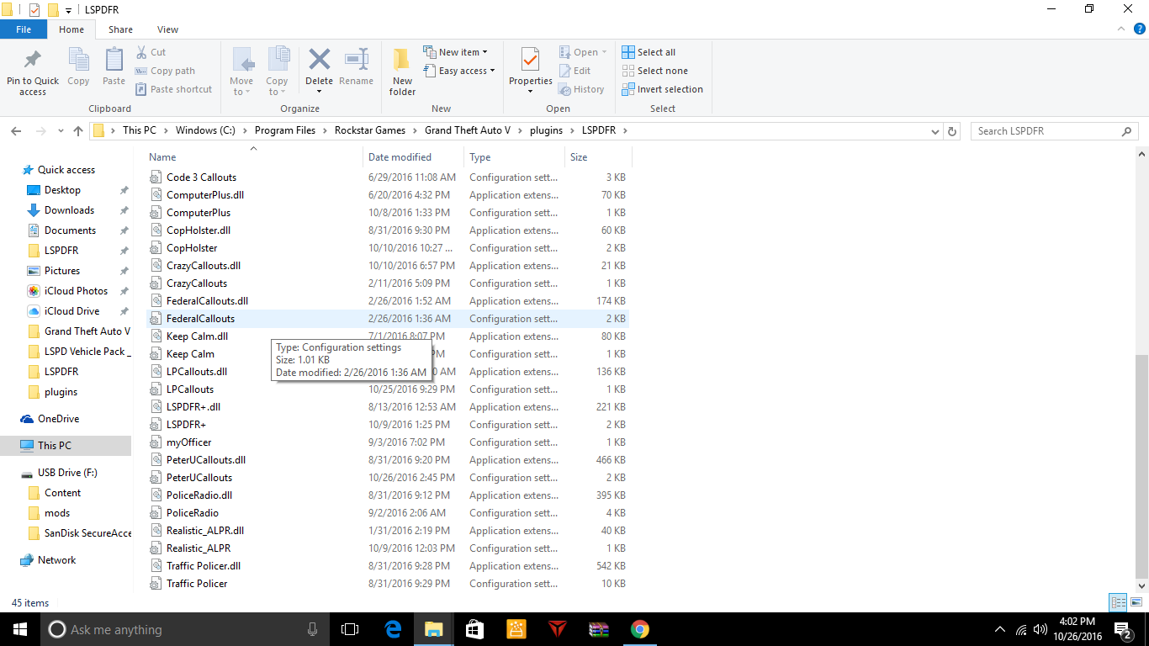Open the Easy access dropdown

tap(458, 71)
